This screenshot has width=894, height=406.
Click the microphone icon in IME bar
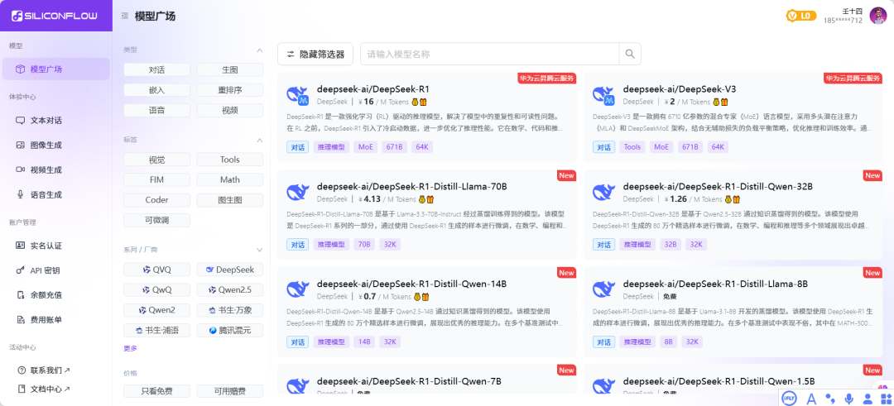(849, 399)
